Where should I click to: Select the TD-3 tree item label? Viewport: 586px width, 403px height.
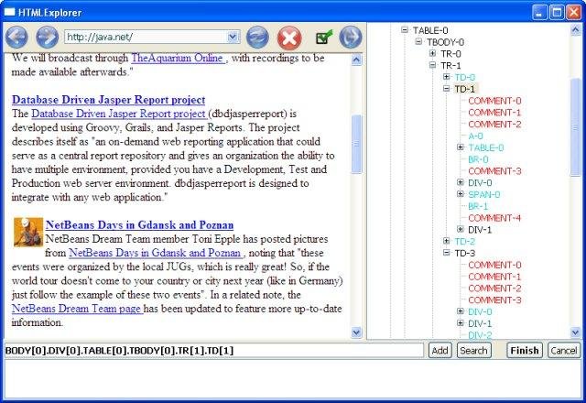click(x=465, y=253)
